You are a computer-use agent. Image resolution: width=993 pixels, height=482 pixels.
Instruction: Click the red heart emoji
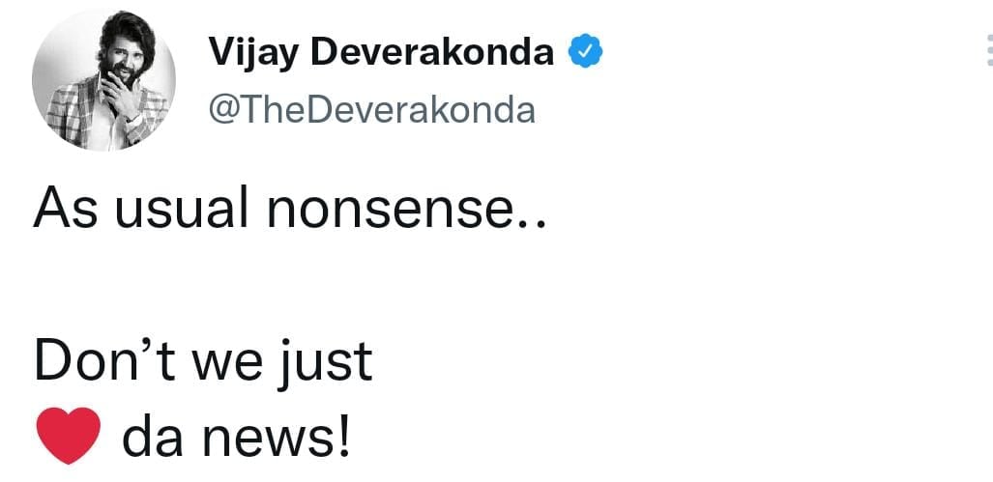67,434
